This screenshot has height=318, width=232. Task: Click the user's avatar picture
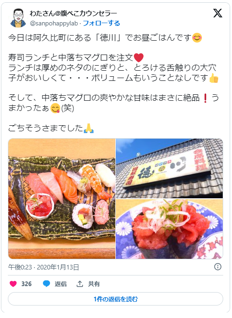pos(18,18)
